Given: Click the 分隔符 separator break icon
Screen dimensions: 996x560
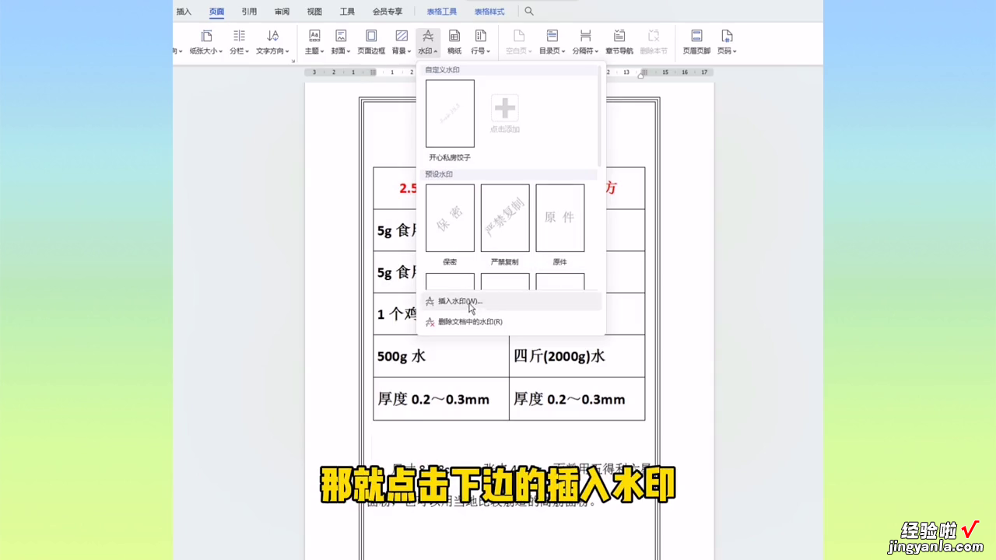Looking at the screenshot, I should click(x=585, y=36).
